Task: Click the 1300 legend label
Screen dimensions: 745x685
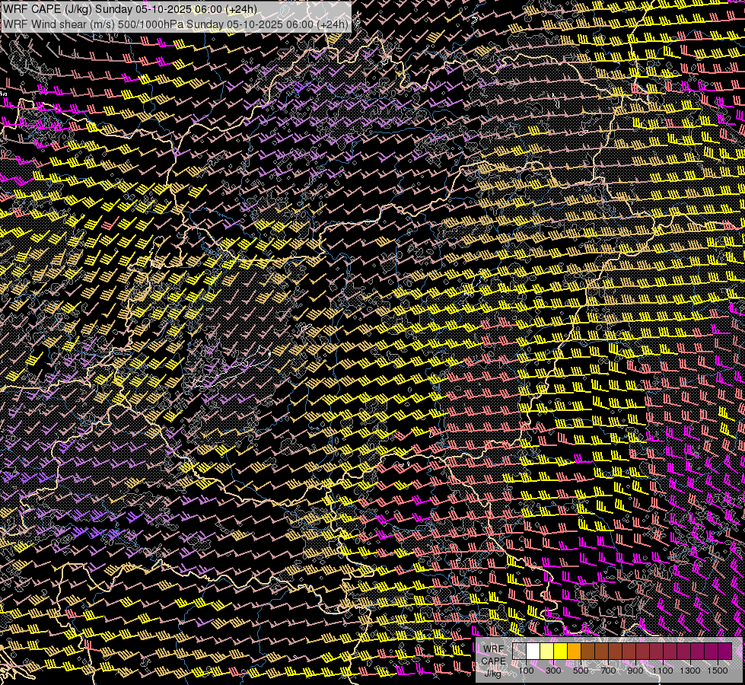Action: tap(690, 671)
